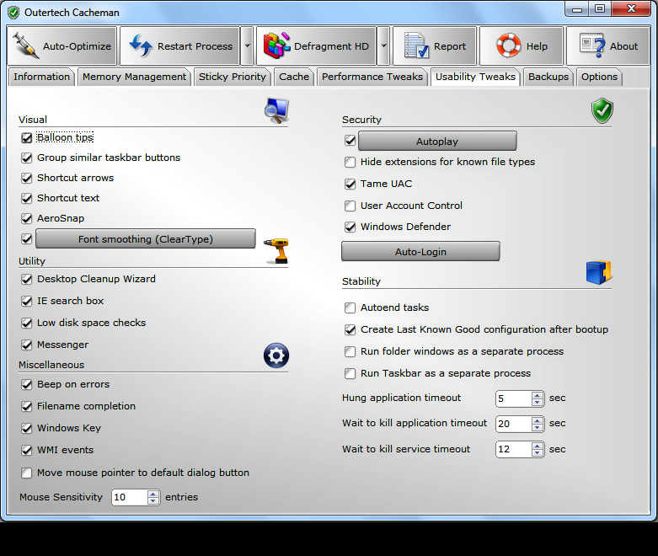This screenshot has height=556, width=658.
Task: Enable Move mouse pointer to default button
Action: pos(26,473)
